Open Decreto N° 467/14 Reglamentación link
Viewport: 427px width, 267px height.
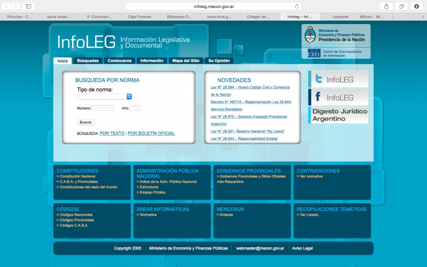tap(251, 105)
